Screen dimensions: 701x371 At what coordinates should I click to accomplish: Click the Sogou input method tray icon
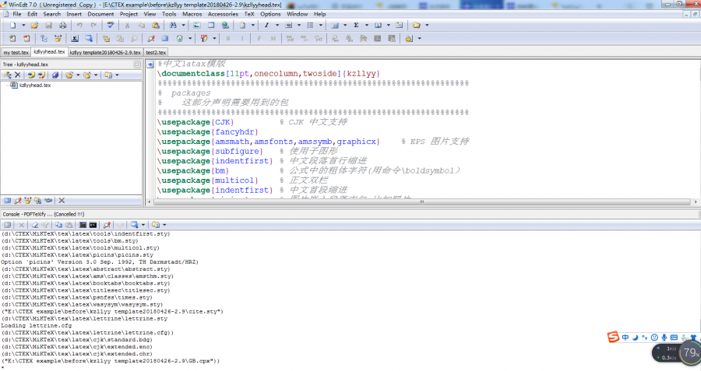[x=614, y=337]
